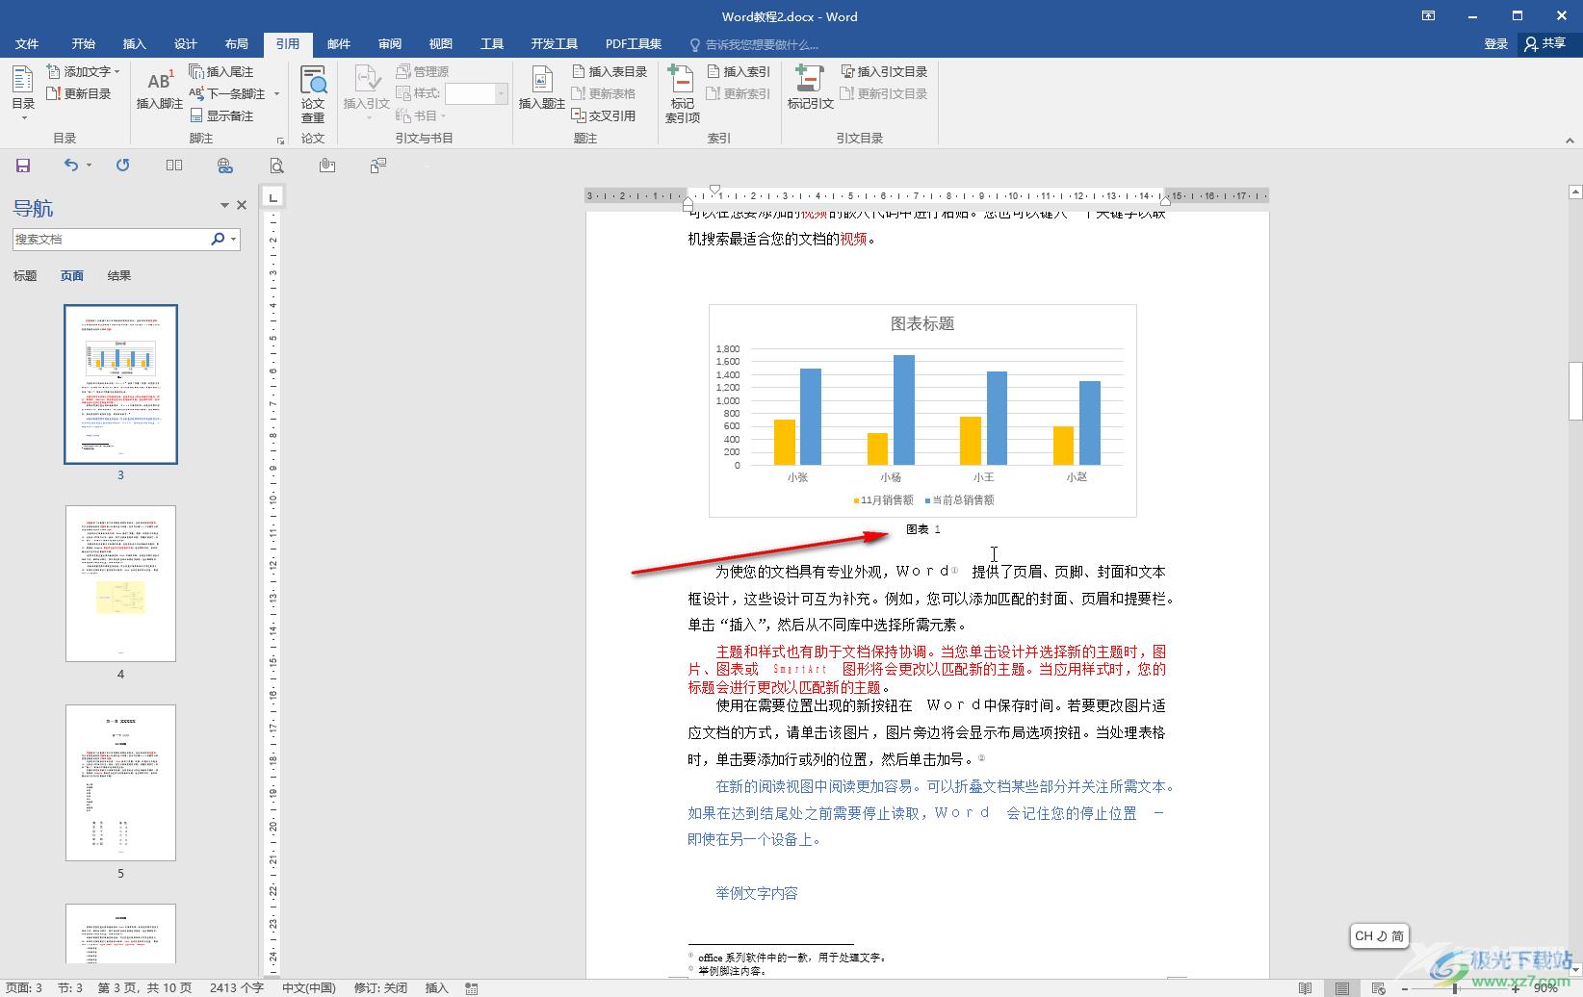1583x997 pixels.
Task: Click the side-by-side pages icon in quick toolbar
Action: tap(174, 166)
